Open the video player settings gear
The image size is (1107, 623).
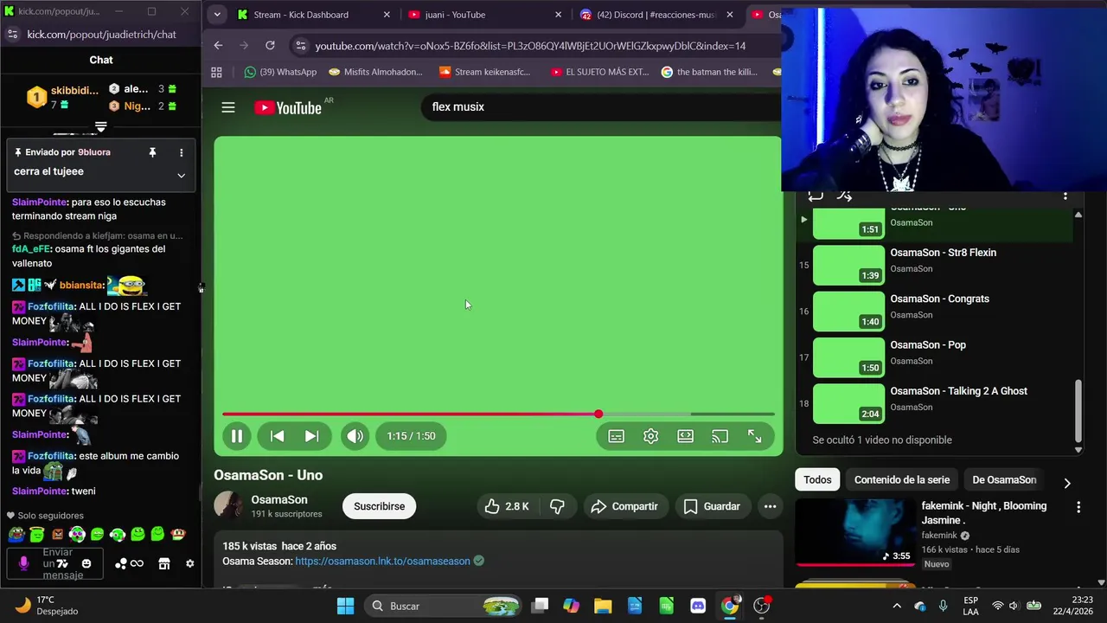651,436
